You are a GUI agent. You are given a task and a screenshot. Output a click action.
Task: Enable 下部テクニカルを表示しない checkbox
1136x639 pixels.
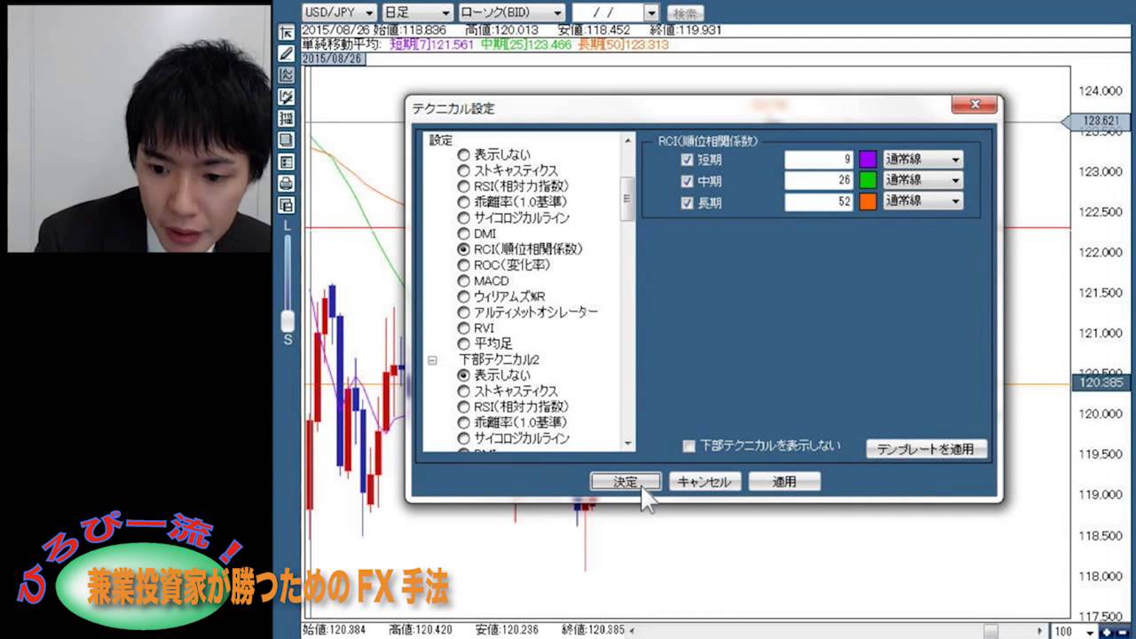pyautogui.click(x=689, y=446)
